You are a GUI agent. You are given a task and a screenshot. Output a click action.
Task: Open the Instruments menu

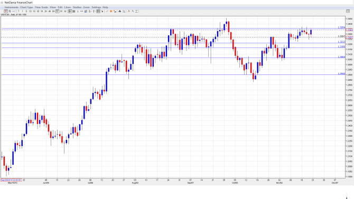click(11, 7)
